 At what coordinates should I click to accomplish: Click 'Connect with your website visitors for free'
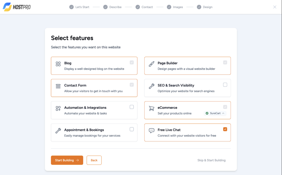[187, 136]
